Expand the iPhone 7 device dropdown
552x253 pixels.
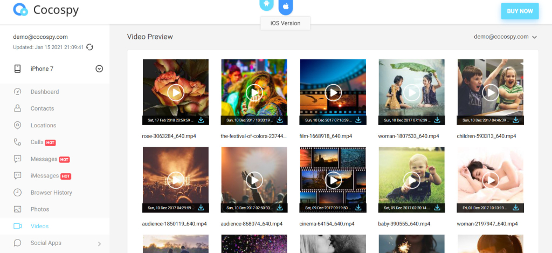click(x=99, y=69)
